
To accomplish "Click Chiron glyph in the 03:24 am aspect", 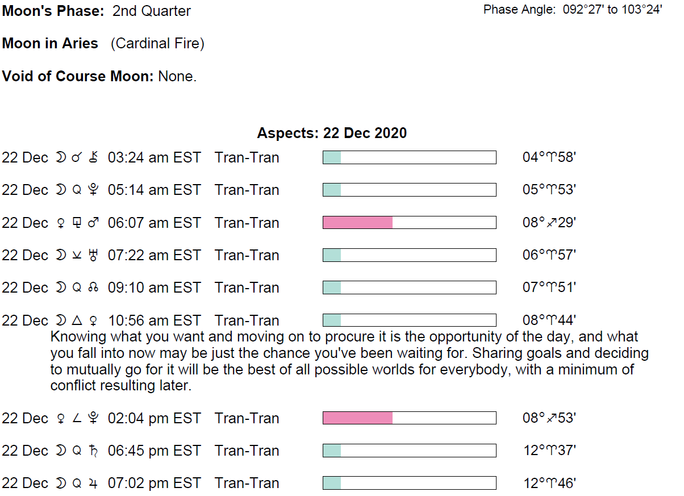I will coord(94,157).
